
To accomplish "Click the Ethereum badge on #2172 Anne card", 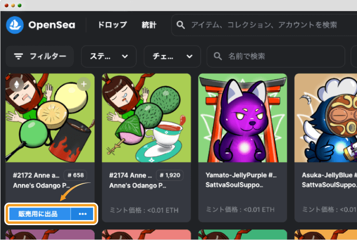I will tap(17, 84).
